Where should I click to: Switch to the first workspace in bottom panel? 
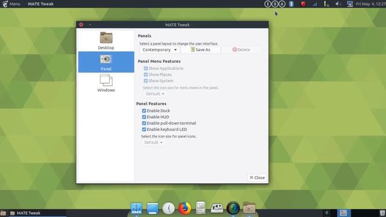(x=327, y=213)
